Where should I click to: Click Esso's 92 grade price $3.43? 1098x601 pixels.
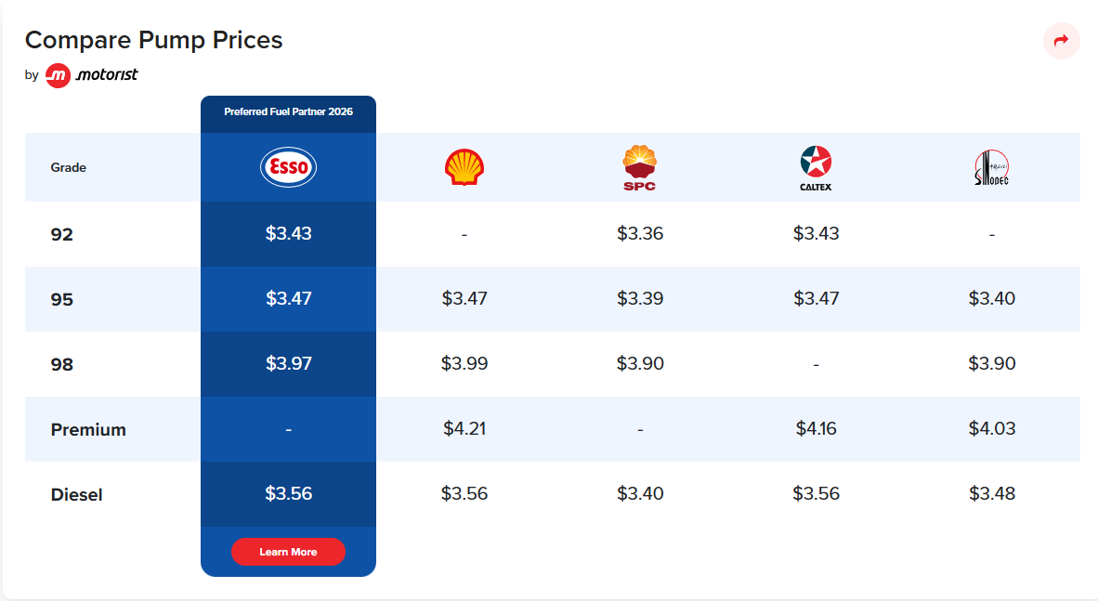point(288,234)
